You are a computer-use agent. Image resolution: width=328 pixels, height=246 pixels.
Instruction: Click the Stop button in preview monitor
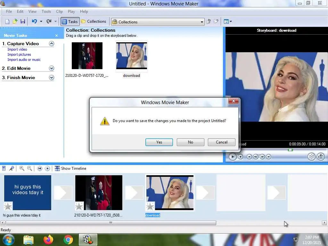241,157
